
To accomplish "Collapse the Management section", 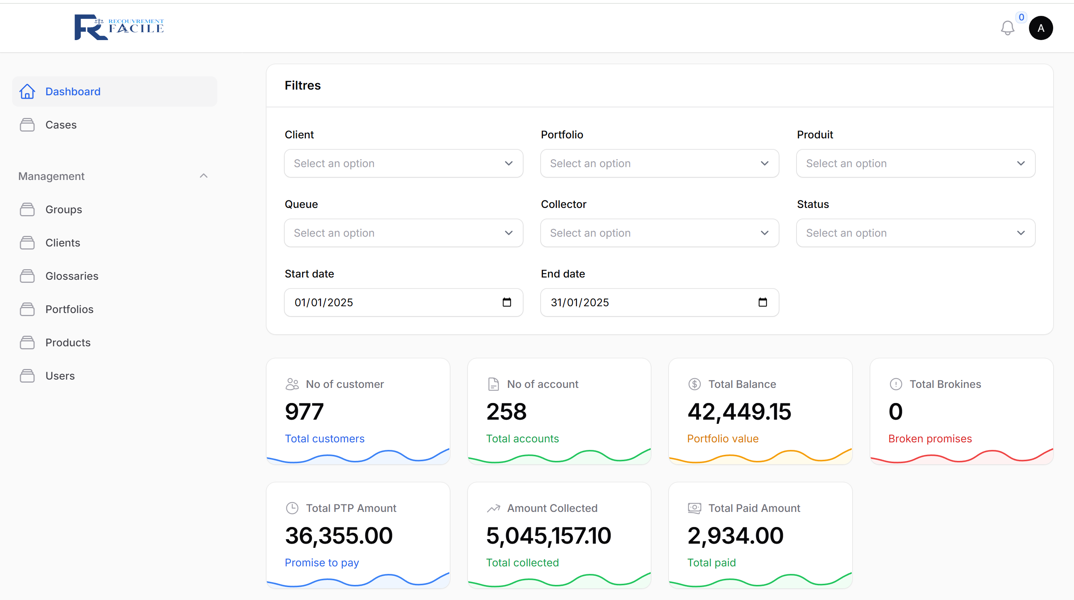I will click(x=203, y=176).
